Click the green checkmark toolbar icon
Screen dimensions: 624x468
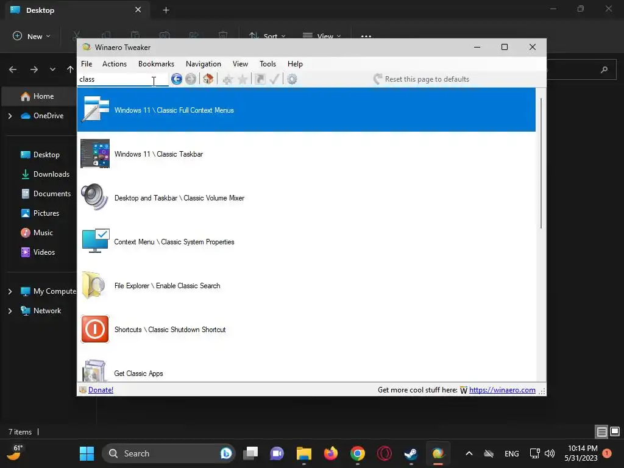(x=275, y=79)
